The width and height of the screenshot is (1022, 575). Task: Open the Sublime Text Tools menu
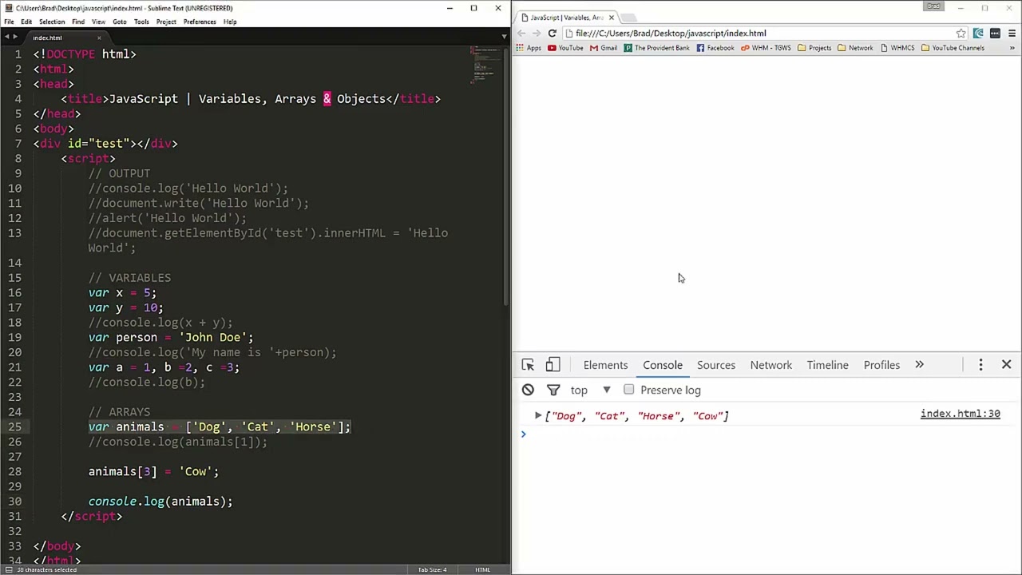click(x=141, y=22)
